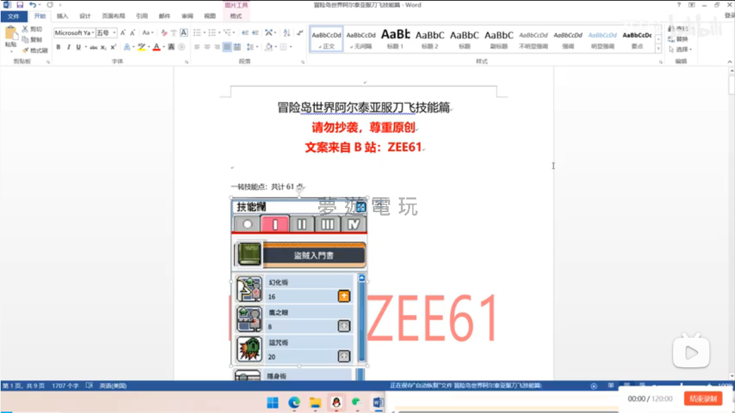
Task: Click the bullet list icon
Action: point(197,32)
